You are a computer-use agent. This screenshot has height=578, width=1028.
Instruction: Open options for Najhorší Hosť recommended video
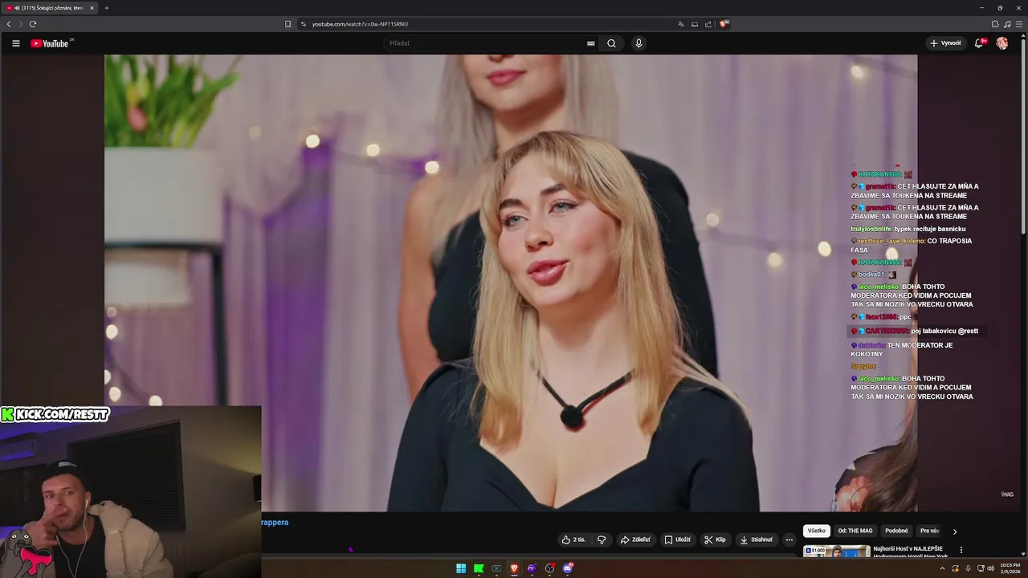[961, 551]
